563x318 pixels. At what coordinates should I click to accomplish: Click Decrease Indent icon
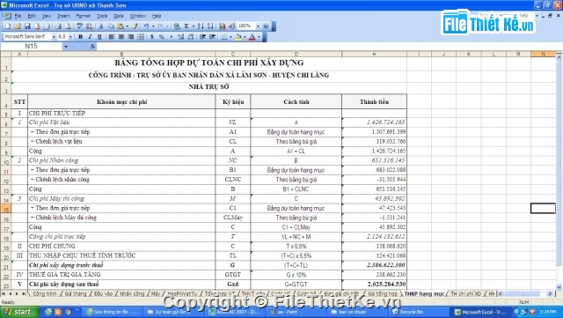pyautogui.click(x=202, y=37)
